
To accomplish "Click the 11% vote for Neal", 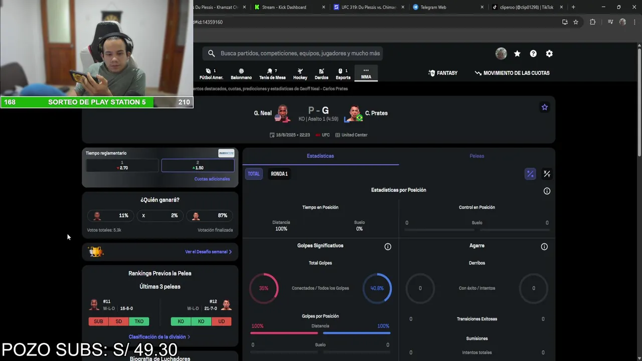I will coord(110,216).
